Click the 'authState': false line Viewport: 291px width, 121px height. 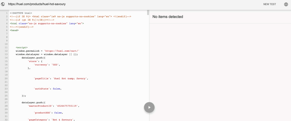click(x=47, y=89)
